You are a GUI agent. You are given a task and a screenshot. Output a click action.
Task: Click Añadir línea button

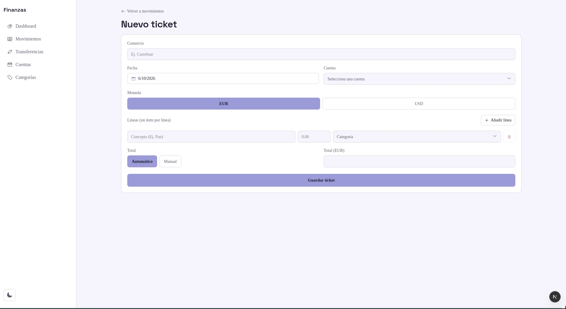[498, 120]
